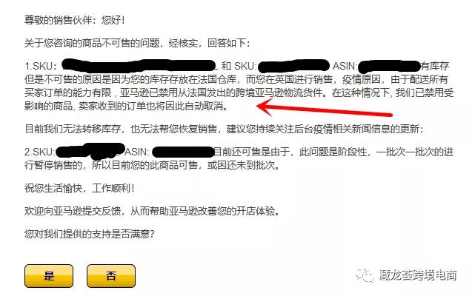Viewport: 472px width, 296px height.
Task: Click the text 祝您生活愉快，工作顺利！
Action: pos(80,188)
